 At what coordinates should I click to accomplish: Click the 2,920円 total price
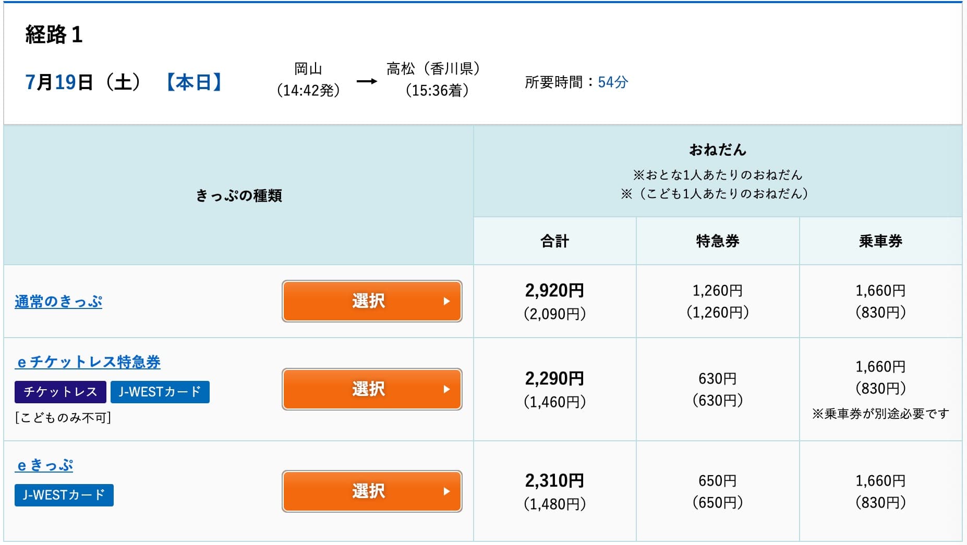pos(554,290)
